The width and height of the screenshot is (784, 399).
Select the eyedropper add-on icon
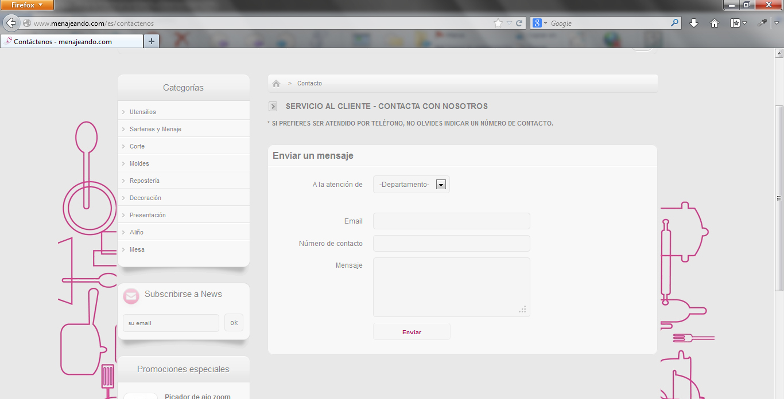click(762, 24)
